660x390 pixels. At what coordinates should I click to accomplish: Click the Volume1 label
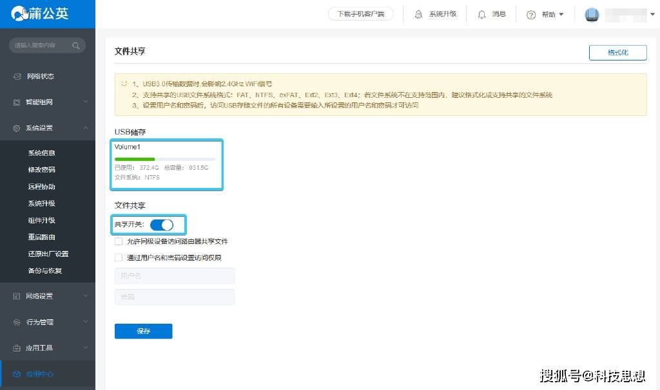(x=127, y=147)
